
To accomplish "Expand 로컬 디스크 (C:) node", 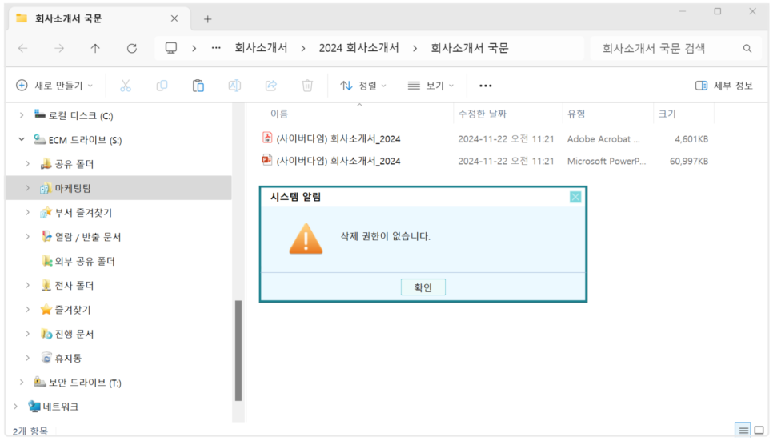I will pyautogui.click(x=21, y=115).
